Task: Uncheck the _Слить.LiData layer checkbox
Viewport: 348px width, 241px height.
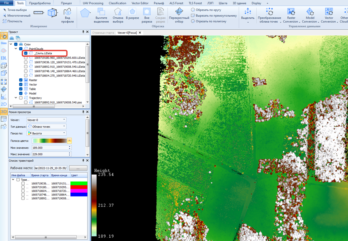Action: [x=26, y=53]
